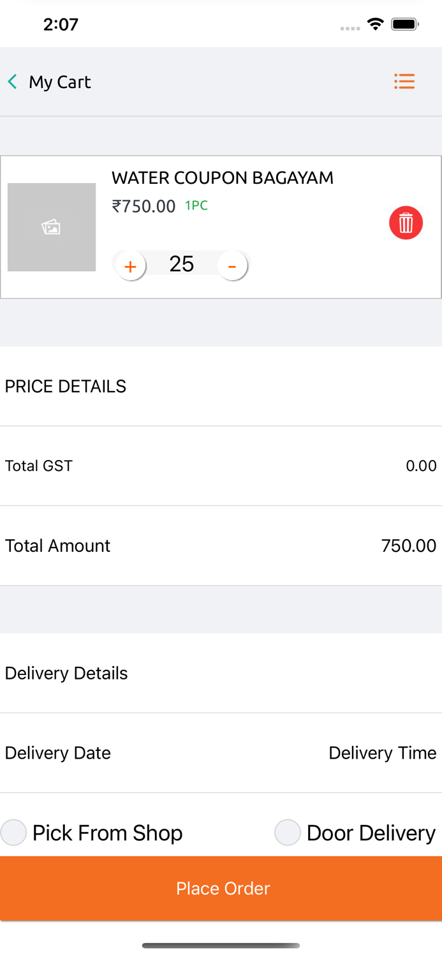The height and width of the screenshot is (957, 442).
Task: Tap the Total GST row
Action: tap(221, 466)
